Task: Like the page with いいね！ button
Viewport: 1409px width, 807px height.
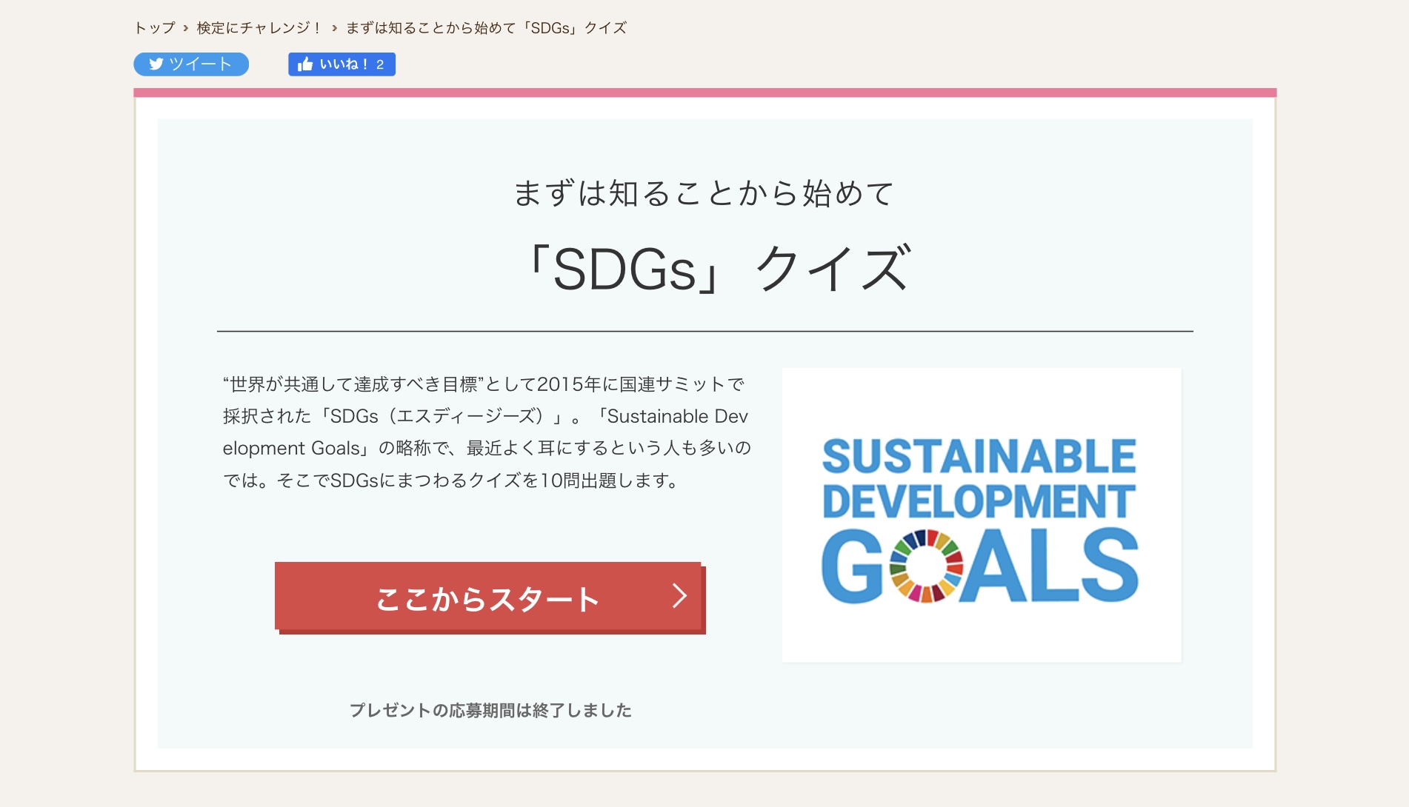Action: [x=342, y=64]
